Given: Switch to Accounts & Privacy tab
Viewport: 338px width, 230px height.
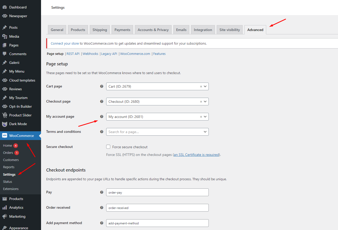Looking at the screenshot, I should pyautogui.click(x=153, y=30).
